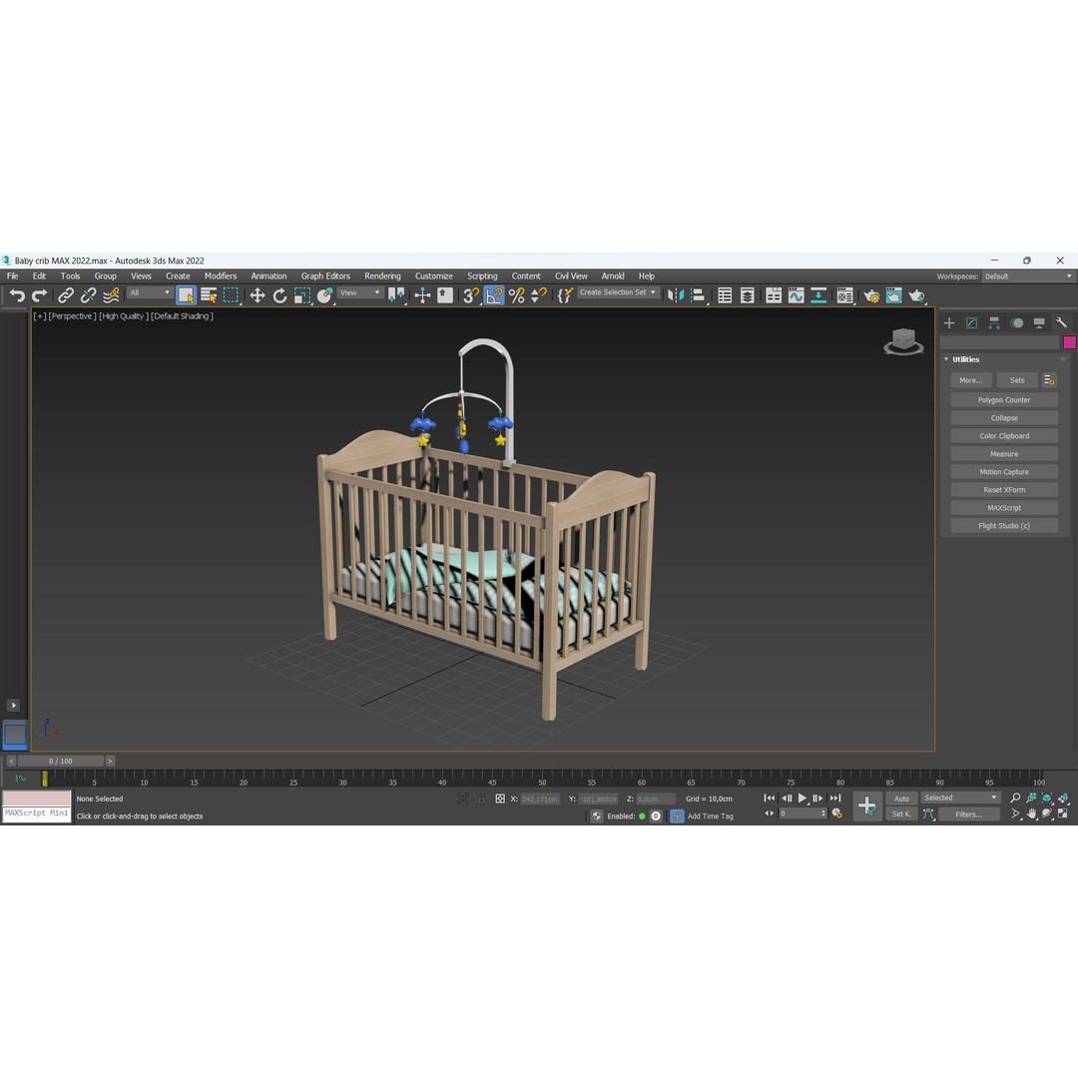Activate the Select and Rotate tool

279,293
